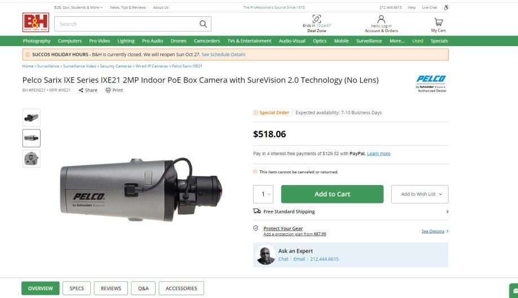
Task: Click the Share icon
Action: (x=82, y=90)
